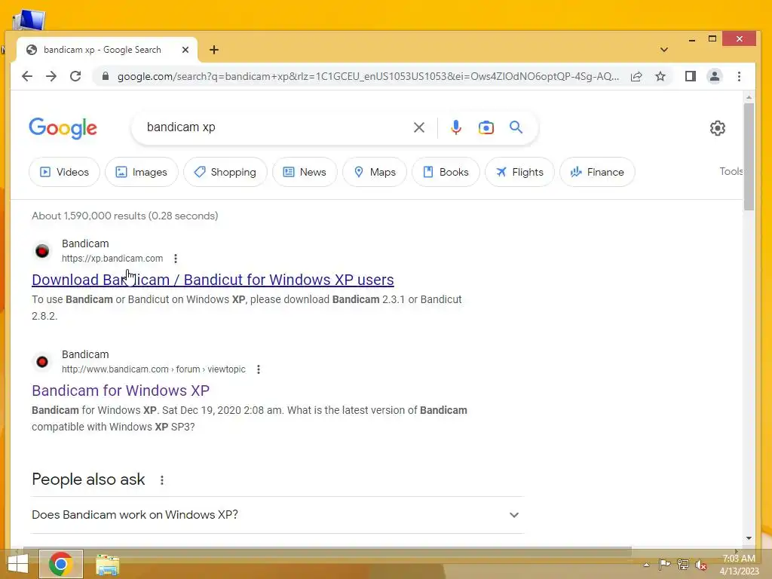The image size is (772, 579).
Task: Open About this result for People also ask
Action: click(x=162, y=480)
